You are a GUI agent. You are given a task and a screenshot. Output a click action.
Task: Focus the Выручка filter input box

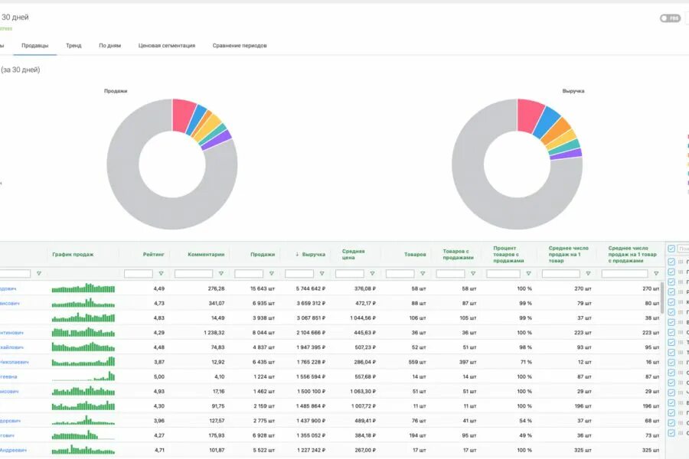click(299, 274)
